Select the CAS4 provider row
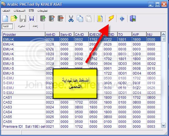This screenshot has height=136, width=169. pos(82,112)
